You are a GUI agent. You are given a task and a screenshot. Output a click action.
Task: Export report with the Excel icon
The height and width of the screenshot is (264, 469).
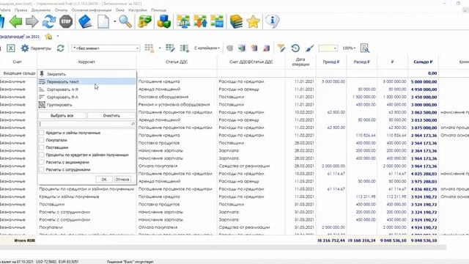(x=11, y=48)
